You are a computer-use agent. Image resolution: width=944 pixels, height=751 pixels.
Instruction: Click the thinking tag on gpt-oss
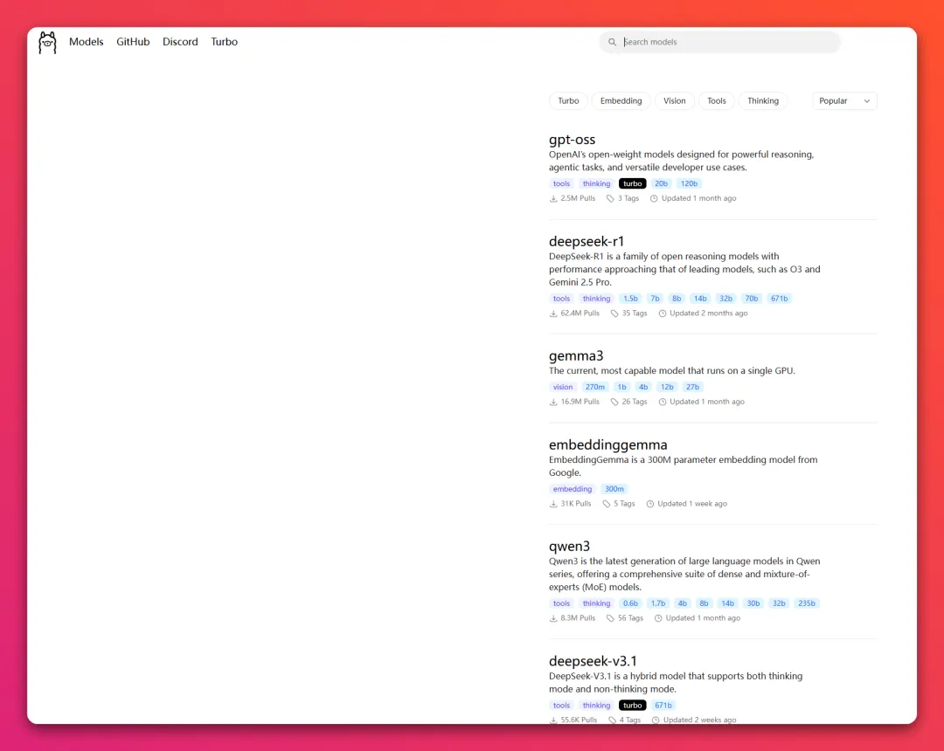point(597,184)
